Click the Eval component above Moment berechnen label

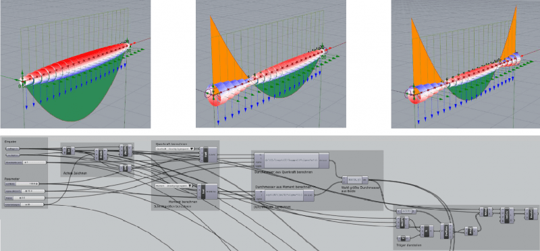coord(207,191)
